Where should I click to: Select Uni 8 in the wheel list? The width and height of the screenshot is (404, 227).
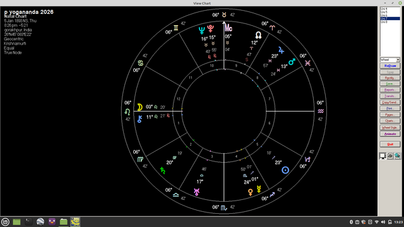(390, 22)
